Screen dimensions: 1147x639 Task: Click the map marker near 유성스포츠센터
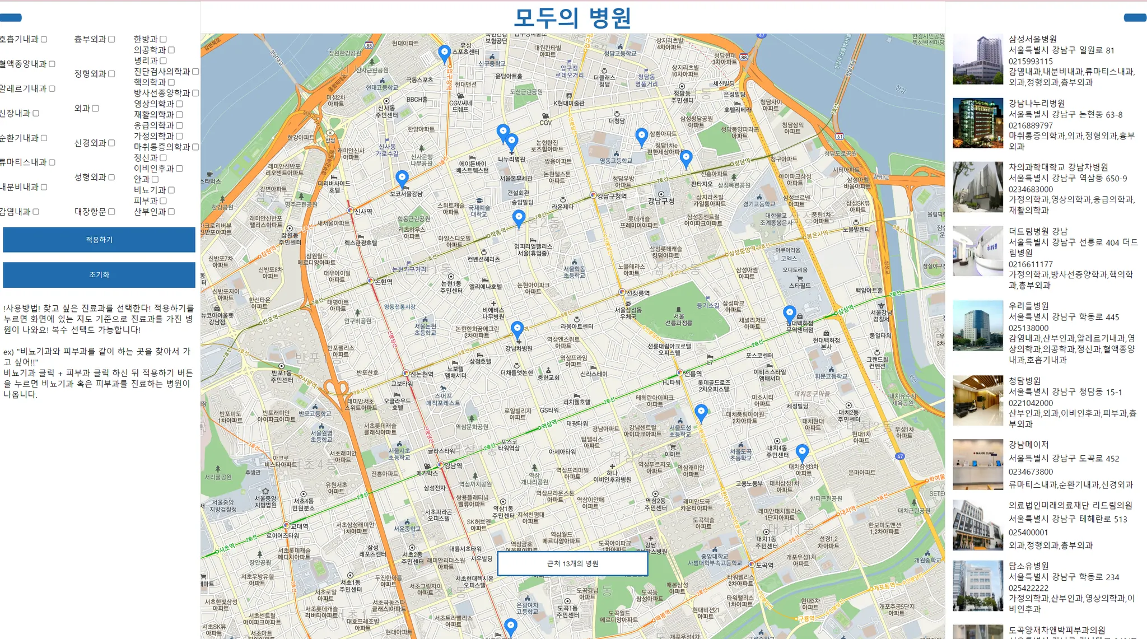pos(444,53)
